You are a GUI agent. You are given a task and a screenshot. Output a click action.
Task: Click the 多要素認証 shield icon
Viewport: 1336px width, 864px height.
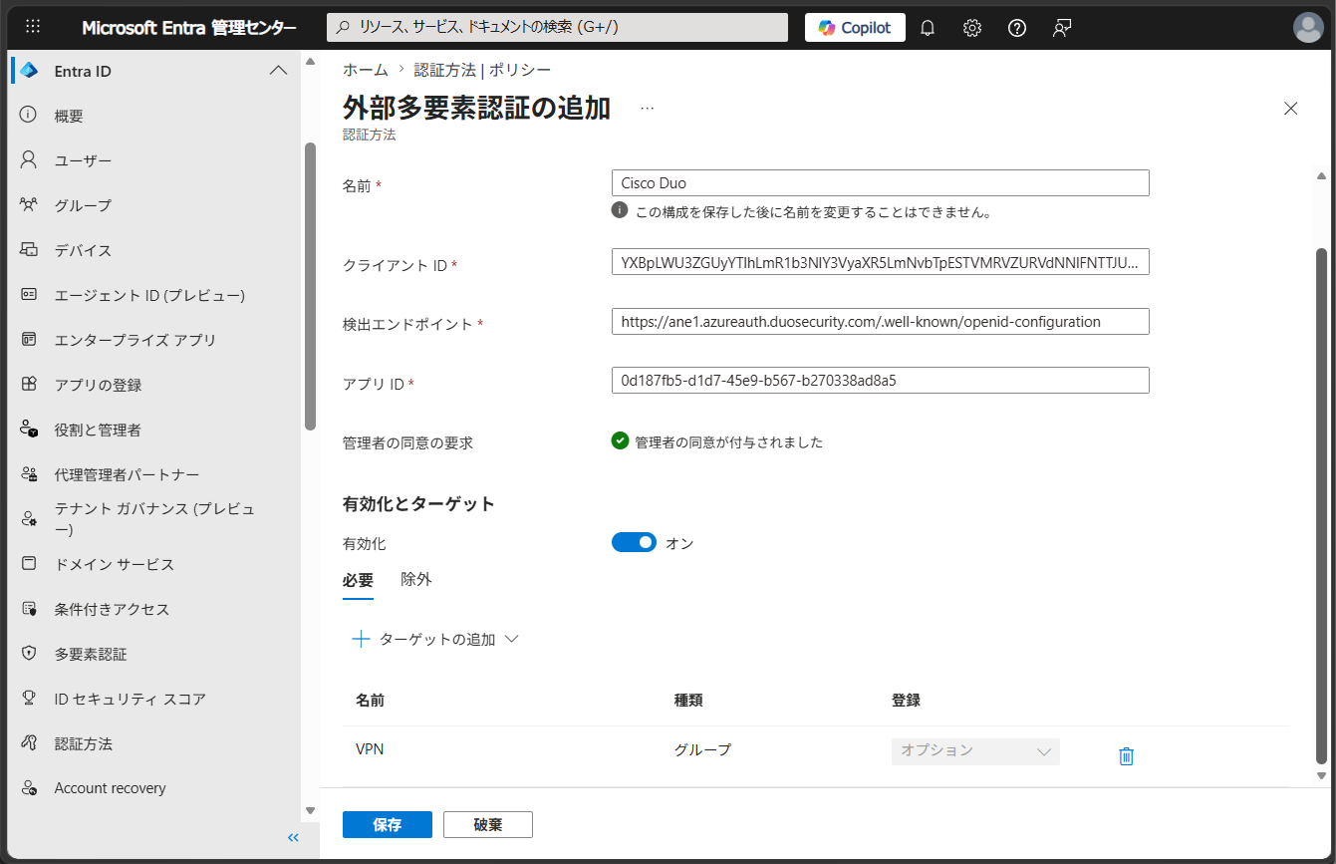[29, 654]
